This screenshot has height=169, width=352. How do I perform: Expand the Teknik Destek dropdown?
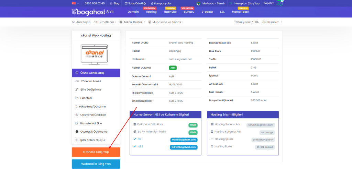(132, 22)
